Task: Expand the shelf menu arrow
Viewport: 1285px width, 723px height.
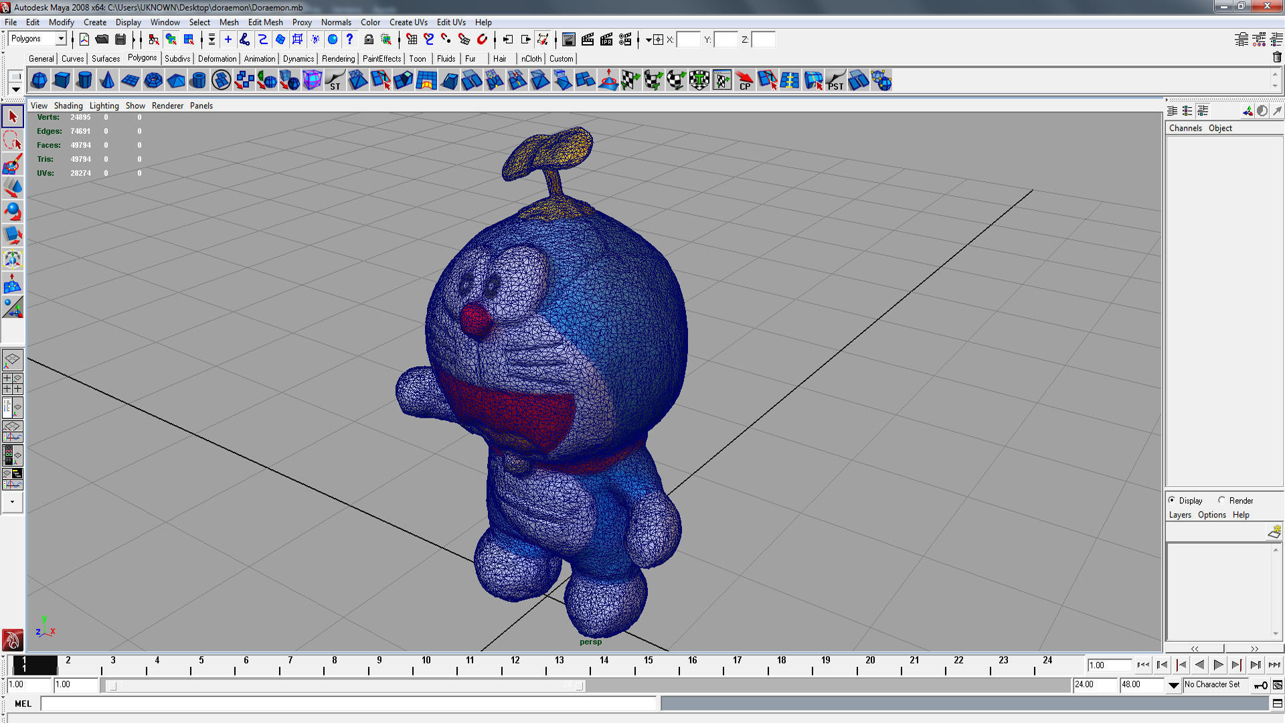Action: tap(15, 89)
